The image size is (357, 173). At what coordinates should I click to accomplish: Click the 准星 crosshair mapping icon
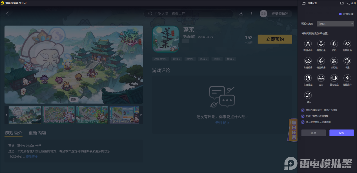pos(347,61)
